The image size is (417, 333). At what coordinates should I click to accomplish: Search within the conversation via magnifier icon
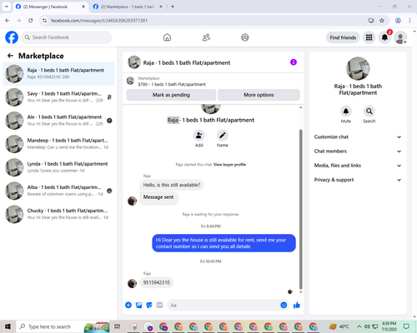click(x=369, y=112)
